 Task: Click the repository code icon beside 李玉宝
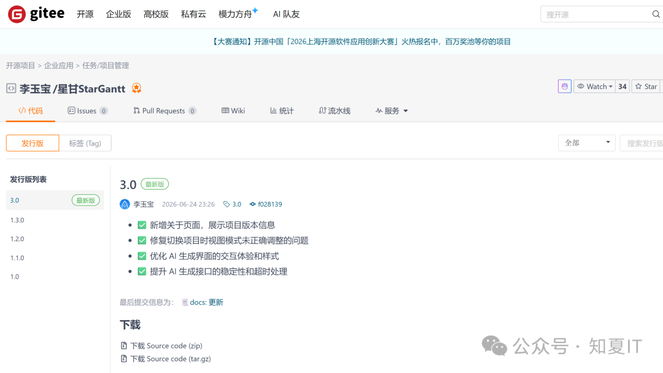point(11,88)
